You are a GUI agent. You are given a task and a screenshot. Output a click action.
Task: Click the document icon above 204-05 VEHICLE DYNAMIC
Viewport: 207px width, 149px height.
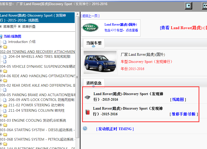tap(5, 62)
